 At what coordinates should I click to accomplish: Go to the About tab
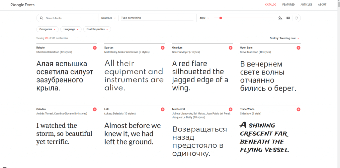322,5
